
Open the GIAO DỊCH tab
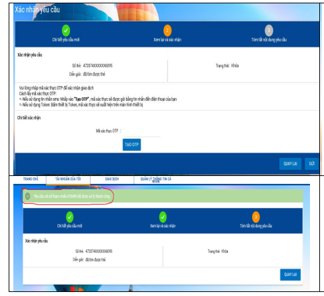112,179
